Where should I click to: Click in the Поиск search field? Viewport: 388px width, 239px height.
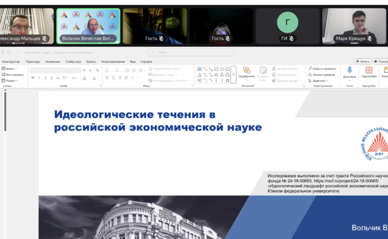(191, 52)
